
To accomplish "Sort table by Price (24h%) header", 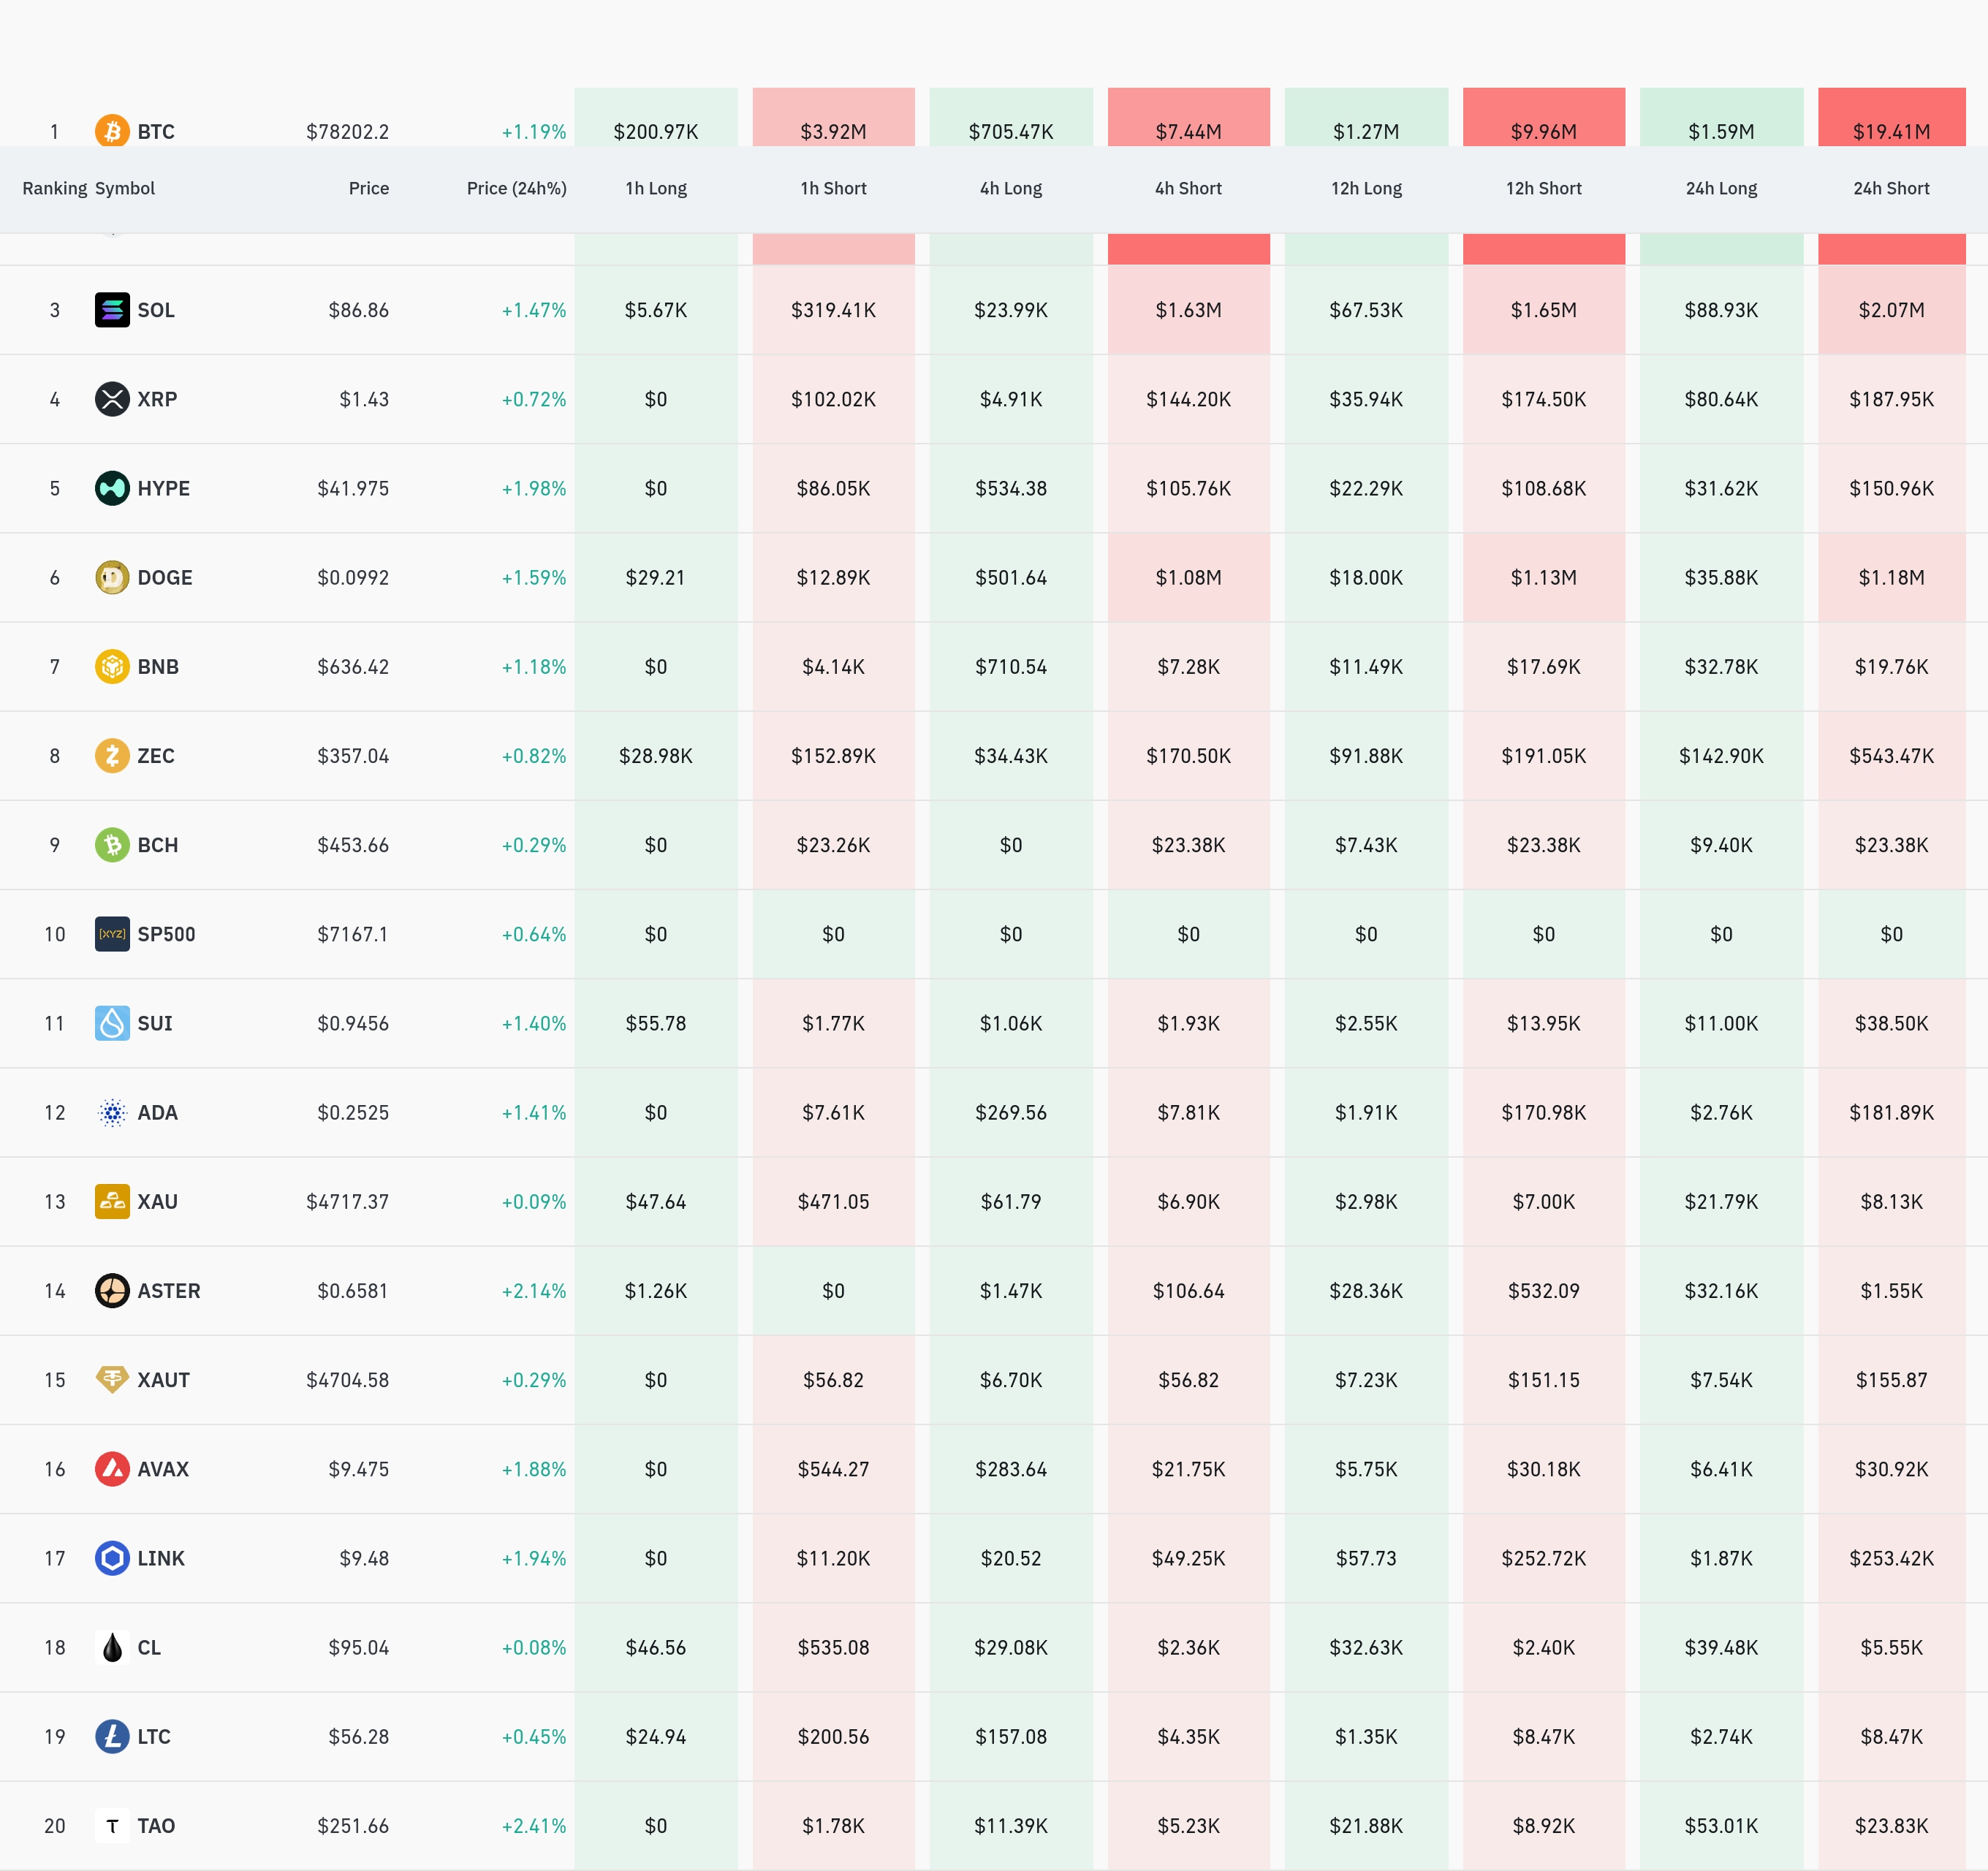I will click(516, 188).
